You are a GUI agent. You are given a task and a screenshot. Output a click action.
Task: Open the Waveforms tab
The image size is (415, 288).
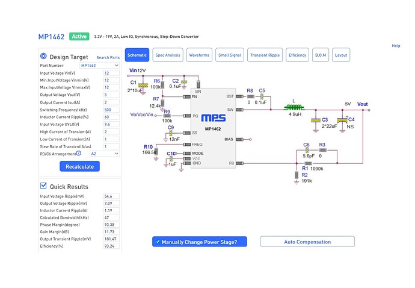[199, 55]
